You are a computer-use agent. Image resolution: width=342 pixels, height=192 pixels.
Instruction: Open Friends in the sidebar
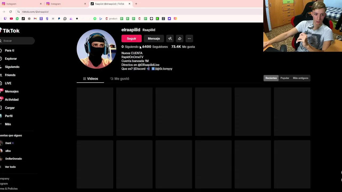point(10,75)
